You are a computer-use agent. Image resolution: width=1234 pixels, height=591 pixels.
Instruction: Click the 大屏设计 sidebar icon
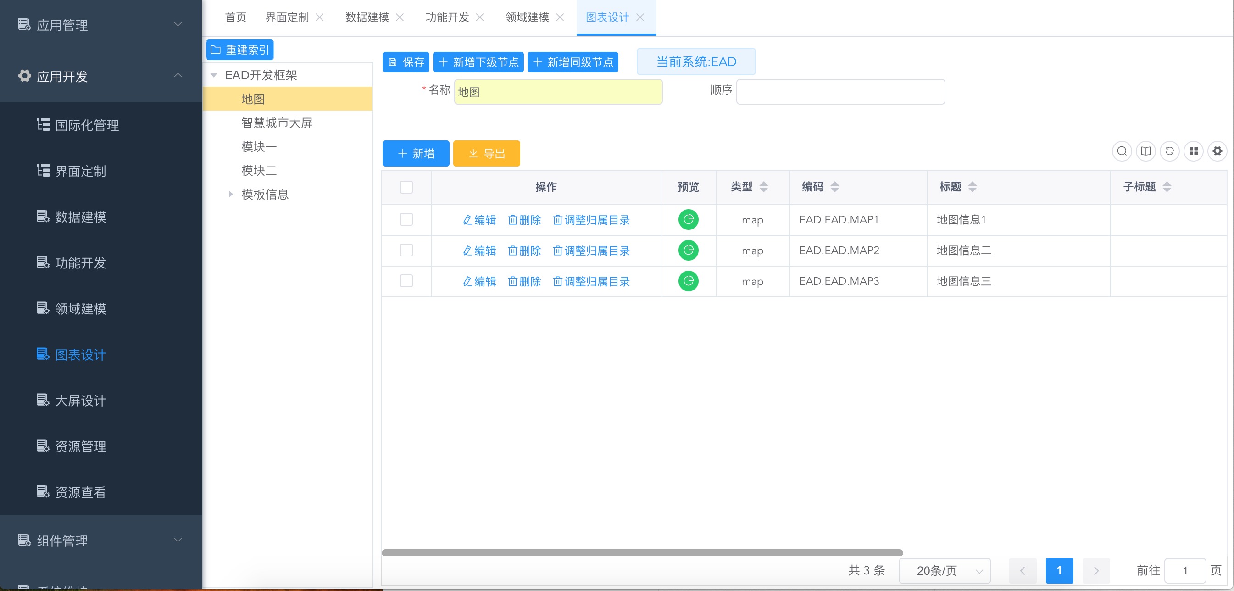(43, 400)
